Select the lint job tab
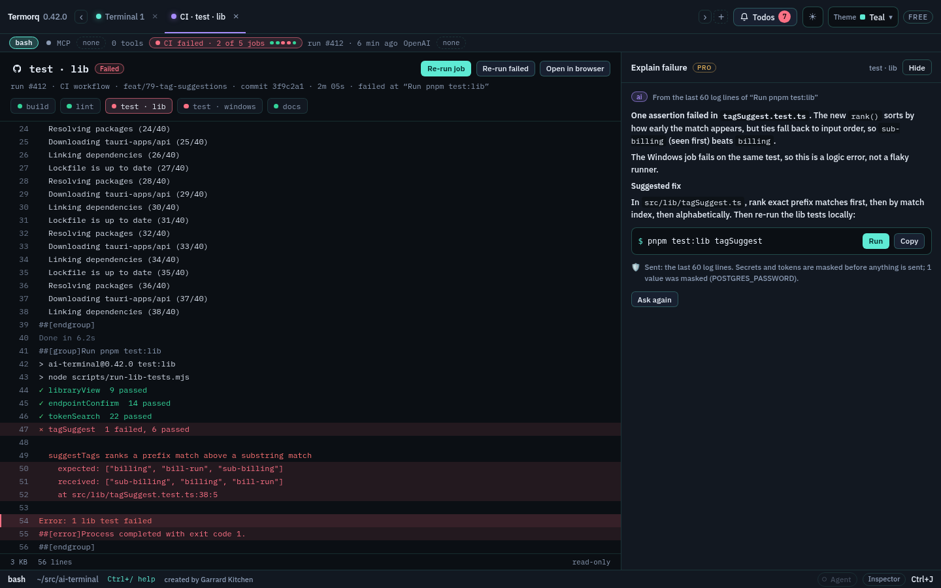The width and height of the screenshot is (941, 588). 80,106
